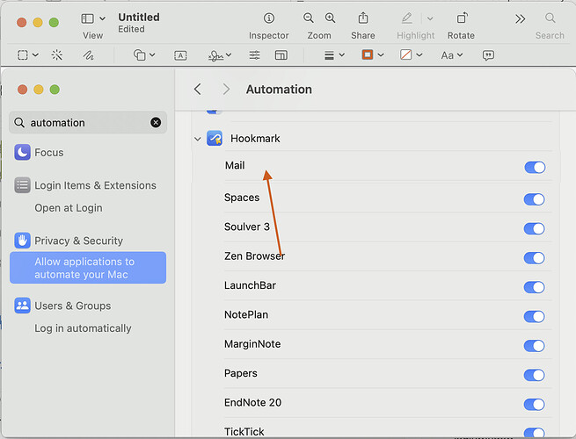This screenshot has width=576, height=439.
Task: Open the Open at Login result
Action: [x=69, y=208]
